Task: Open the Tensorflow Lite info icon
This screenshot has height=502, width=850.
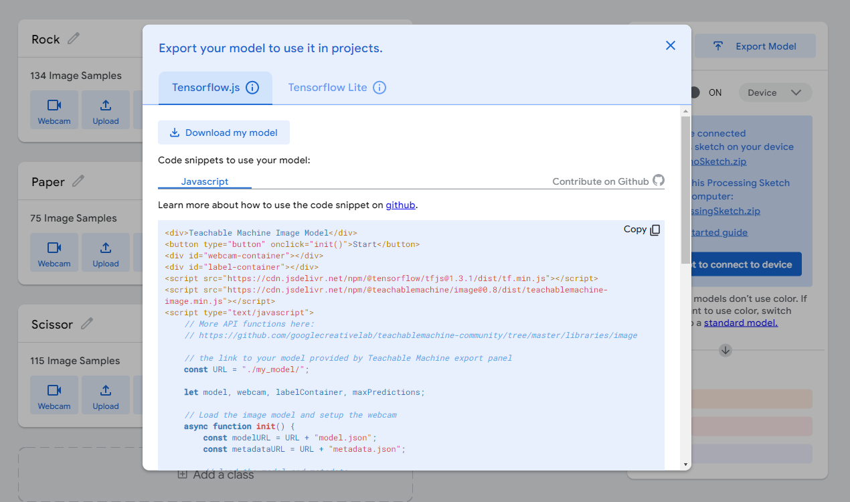Action: [379, 88]
